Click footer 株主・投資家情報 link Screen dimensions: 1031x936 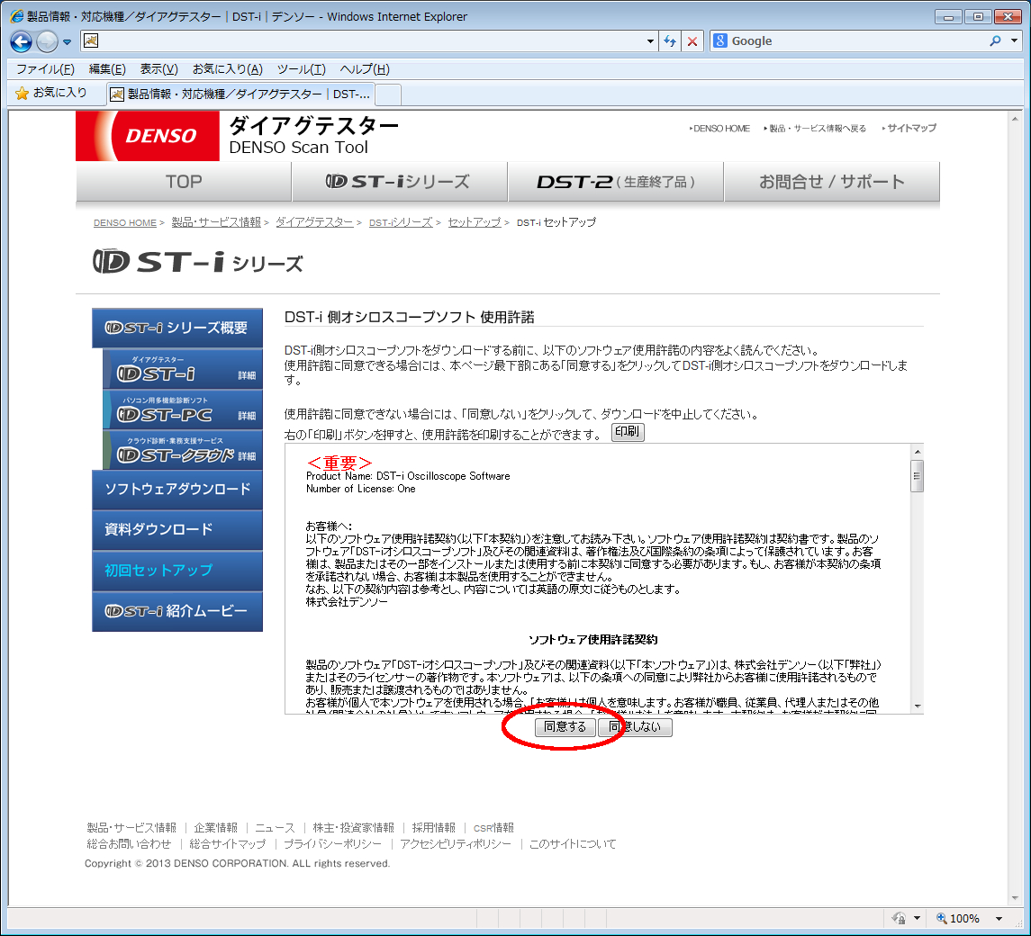[354, 827]
